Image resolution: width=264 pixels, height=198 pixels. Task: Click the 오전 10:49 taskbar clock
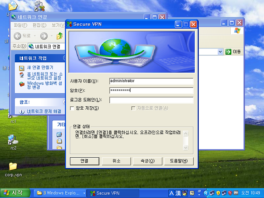coord(251,193)
